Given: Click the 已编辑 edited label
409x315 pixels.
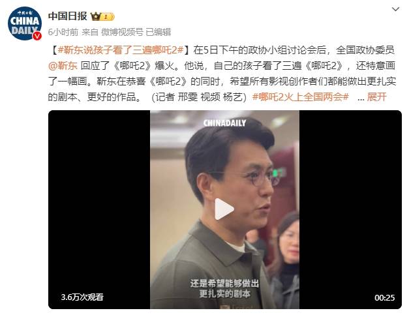Looking at the screenshot, I should tap(158, 32).
